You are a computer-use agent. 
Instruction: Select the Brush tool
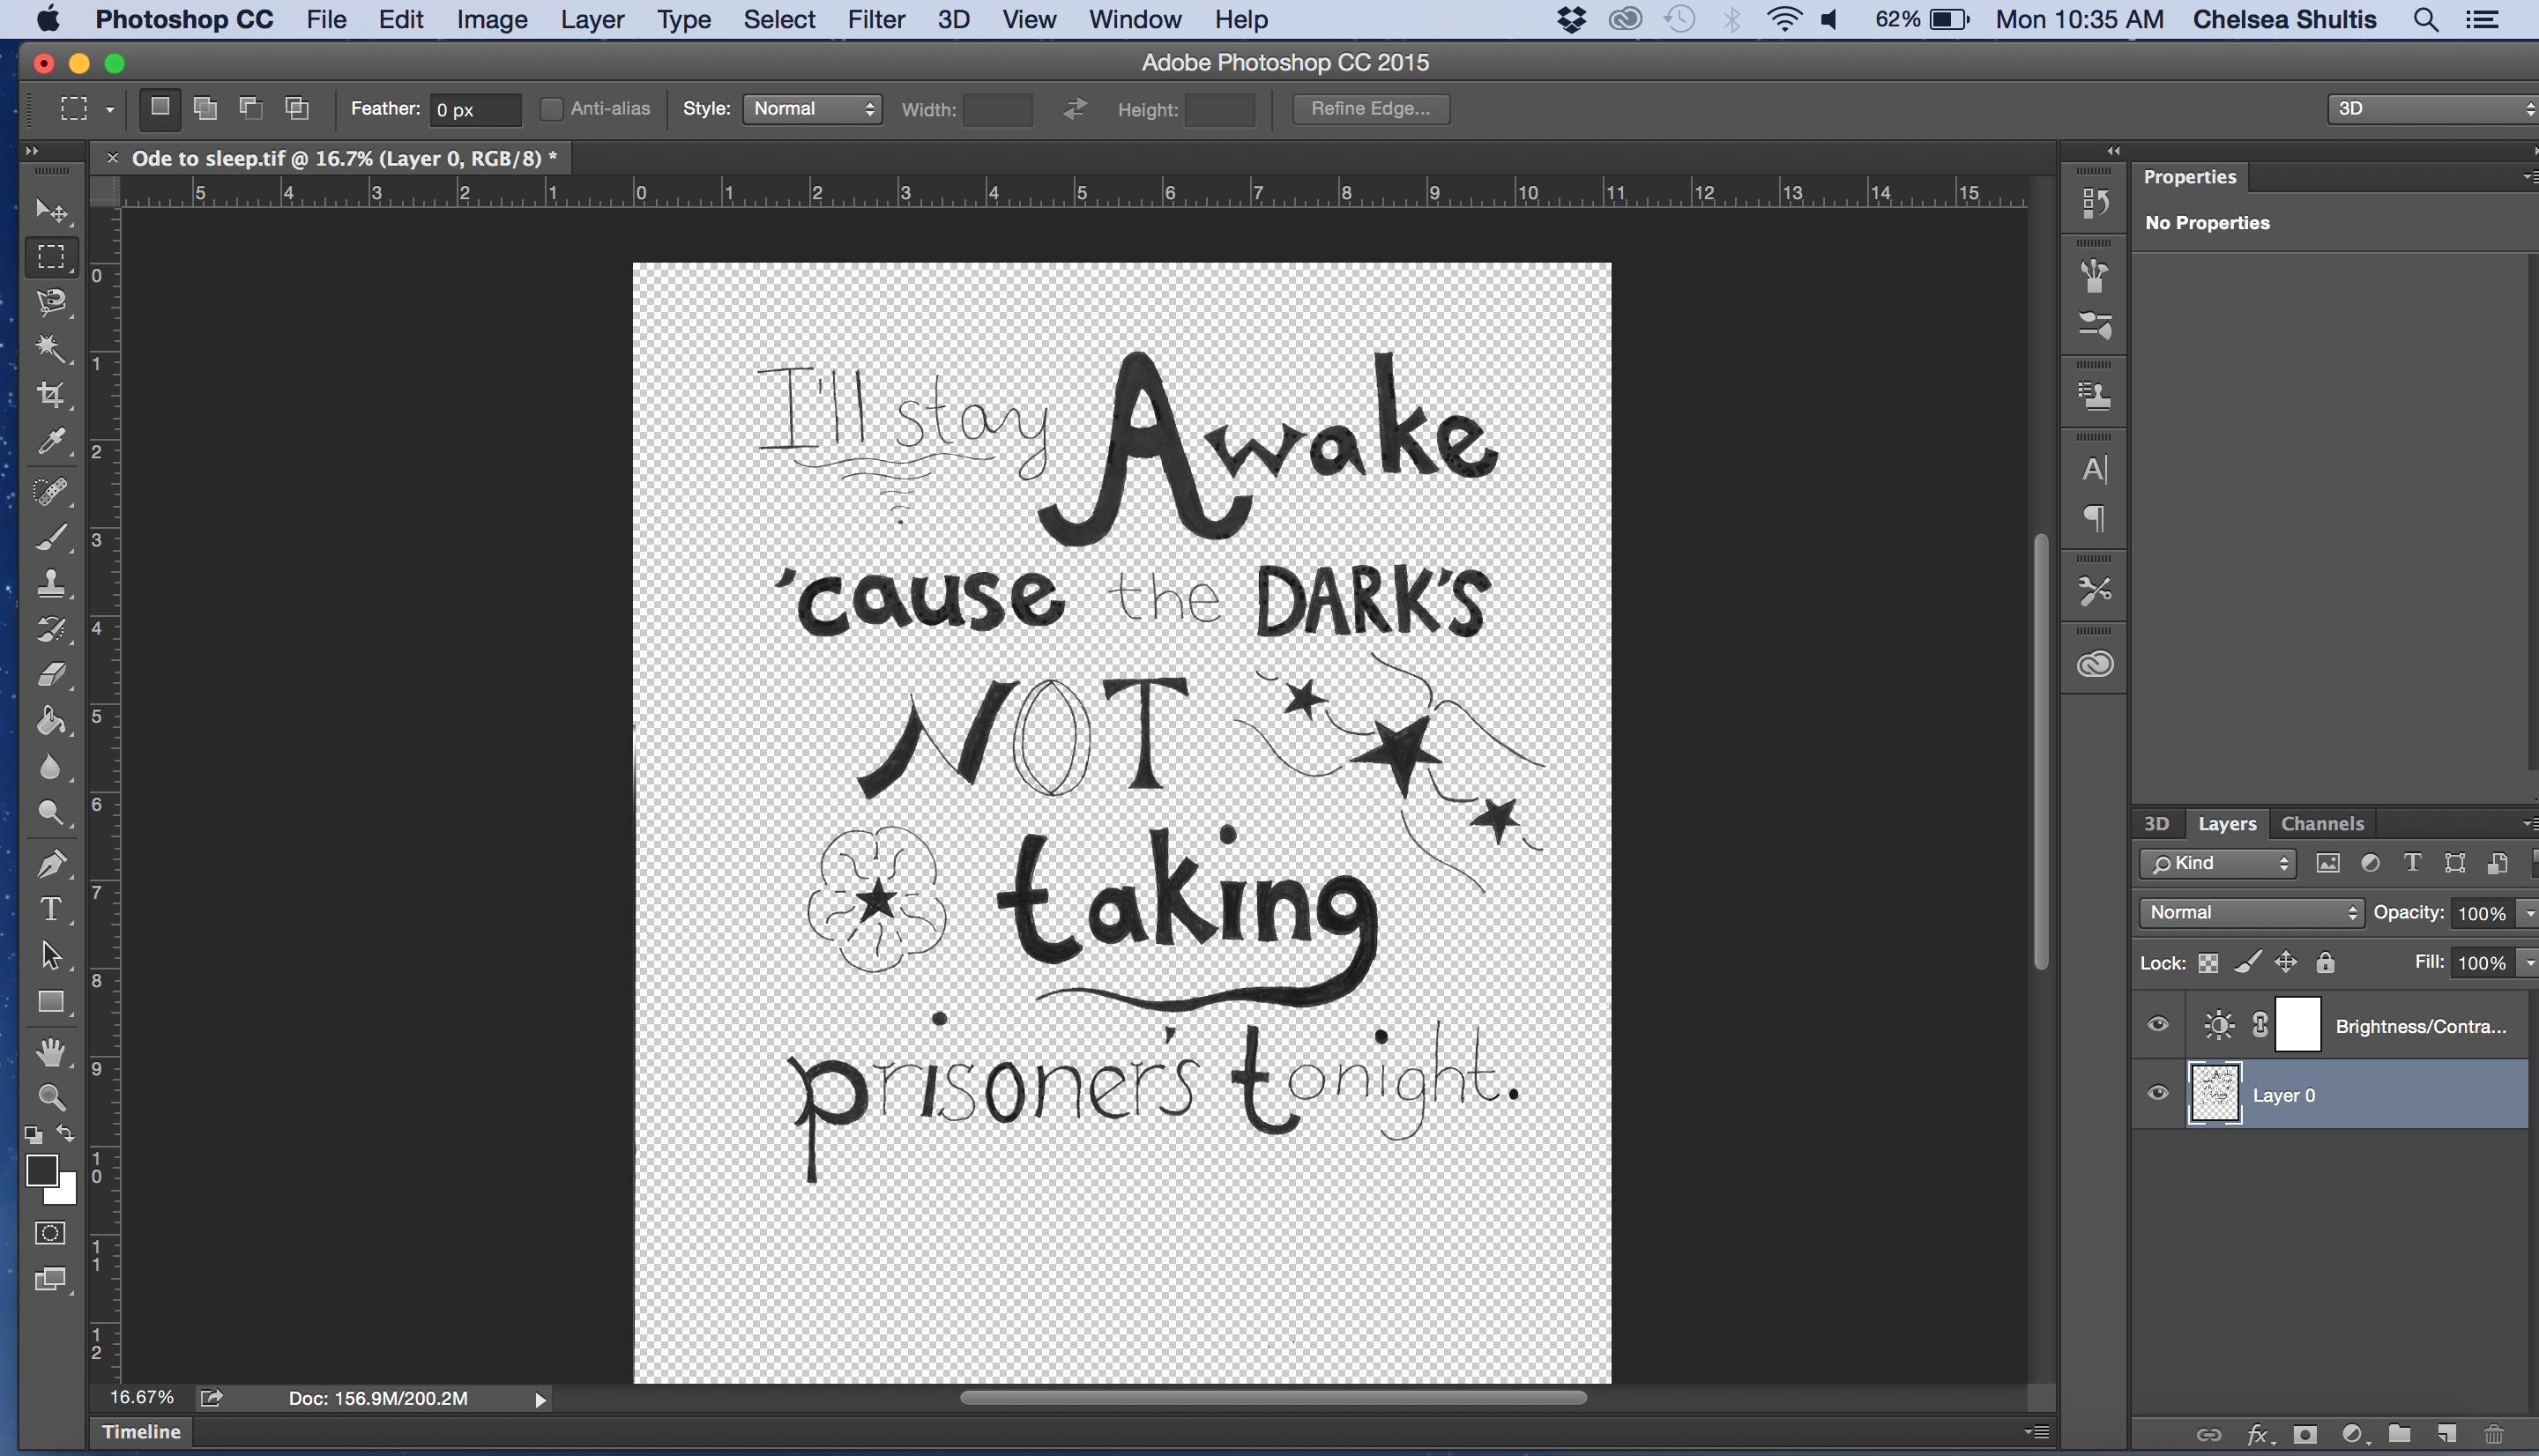[51, 536]
